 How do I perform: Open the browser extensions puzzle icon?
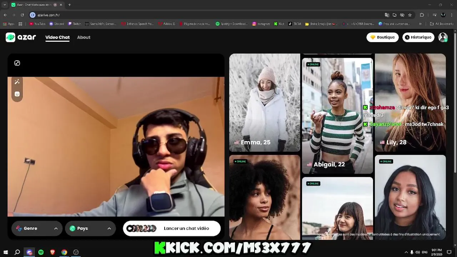(x=422, y=15)
